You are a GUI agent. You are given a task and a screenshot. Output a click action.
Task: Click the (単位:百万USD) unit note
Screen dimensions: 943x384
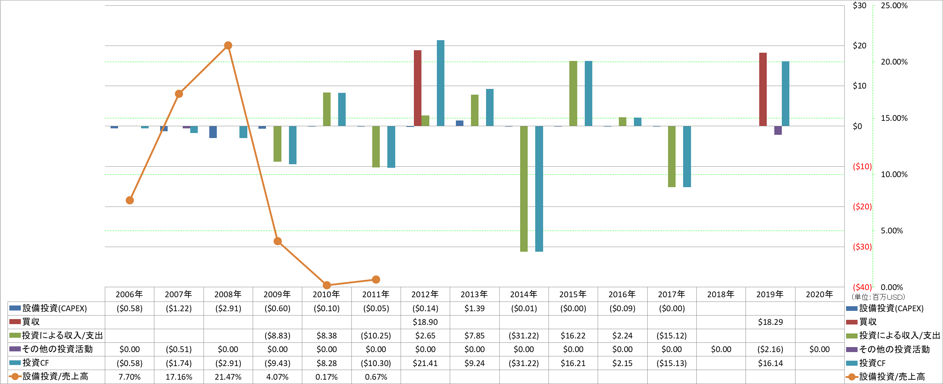877,297
